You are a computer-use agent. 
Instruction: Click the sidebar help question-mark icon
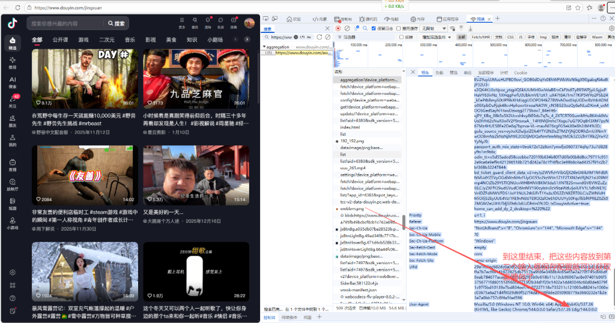click(13, 298)
